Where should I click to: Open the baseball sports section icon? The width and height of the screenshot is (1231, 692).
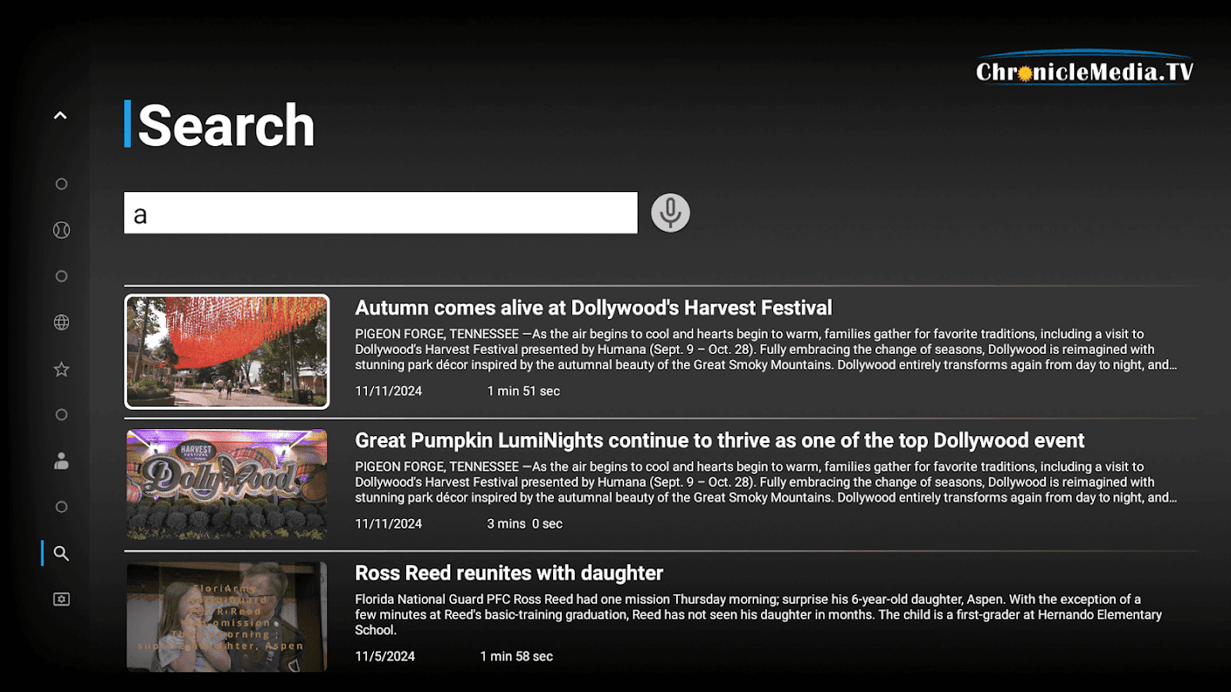pyautogui.click(x=61, y=230)
